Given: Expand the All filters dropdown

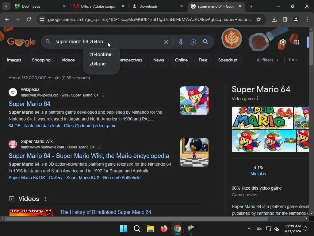Looking at the screenshot, I should [267, 60].
